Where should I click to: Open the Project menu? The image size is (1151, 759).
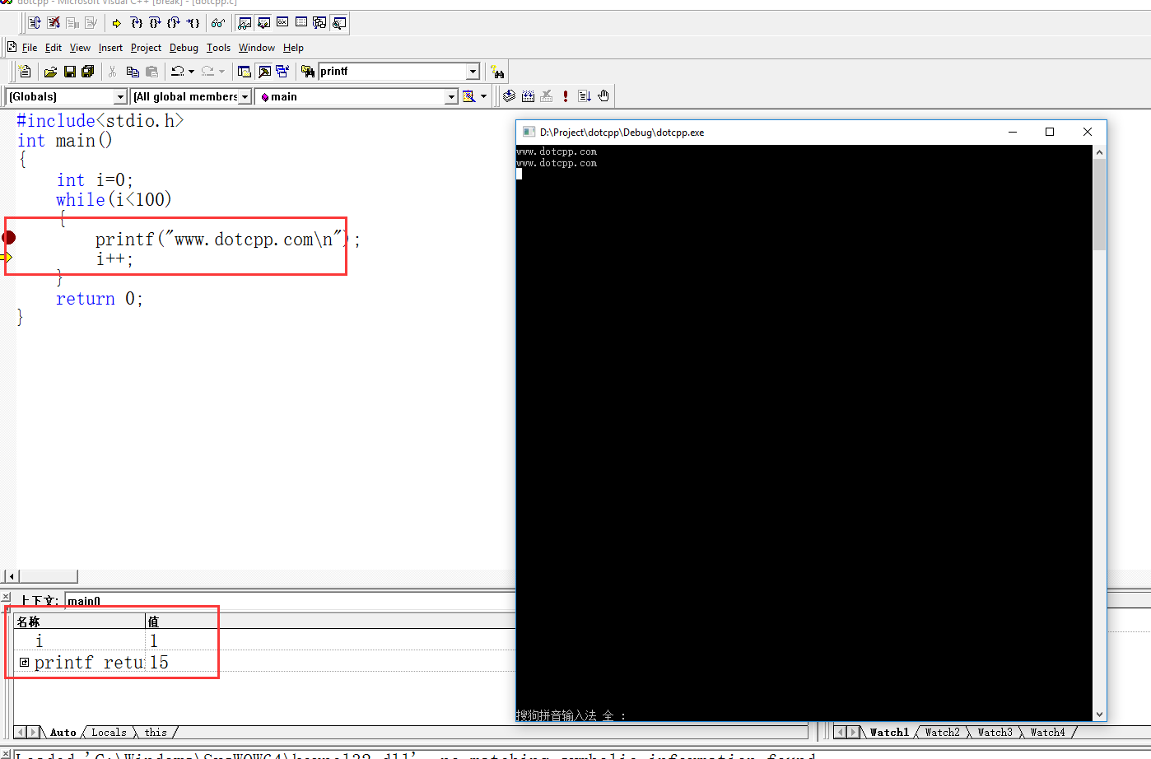point(146,48)
